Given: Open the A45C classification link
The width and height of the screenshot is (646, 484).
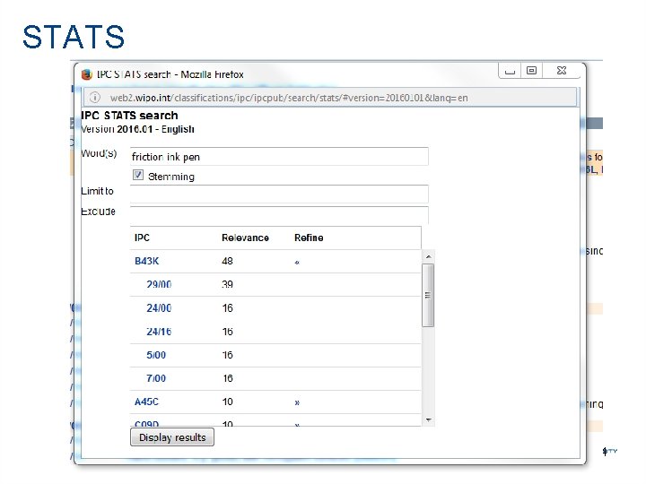Looking at the screenshot, I should (x=146, y=402).
